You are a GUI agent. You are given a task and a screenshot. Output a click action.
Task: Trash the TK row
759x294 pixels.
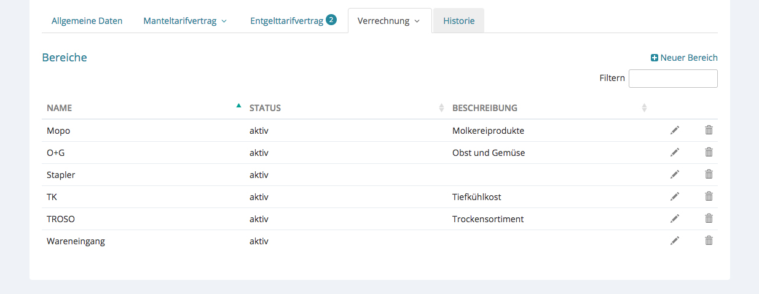[x=709, y=196]
